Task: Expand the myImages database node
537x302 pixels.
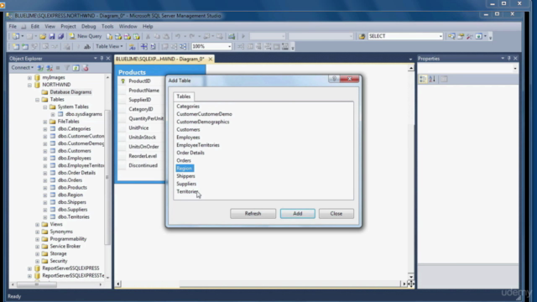Action: (29, 78)
